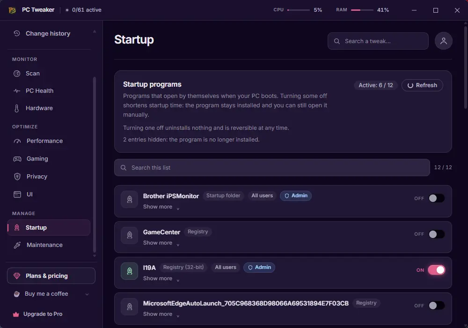Open the Performance tweaks page
This screenshot has width=468, height=328.
pyautogui.click(x=49, y=141)
